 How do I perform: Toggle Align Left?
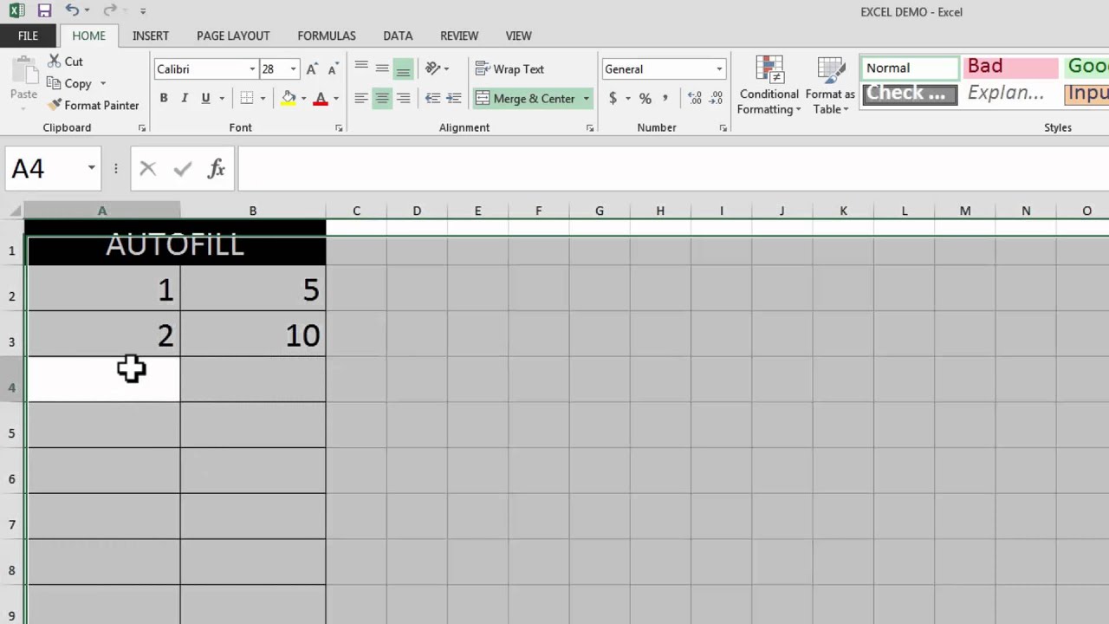tap(361, 98)
